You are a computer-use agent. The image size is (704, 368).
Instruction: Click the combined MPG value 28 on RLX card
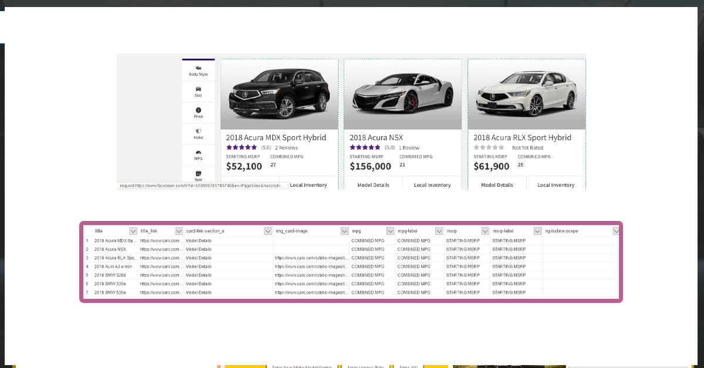pyautogui.click(x=520, y=165)
